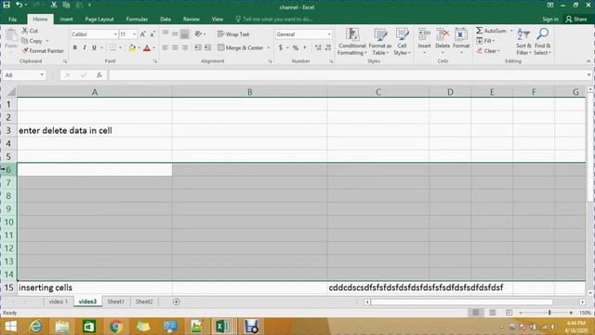The height and width of the screenshot is (335, 595).
Task: Add a new sheet with plus button
Action: pyautogui.click(x=176, y=301)
